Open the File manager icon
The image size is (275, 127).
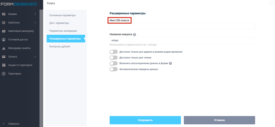(x=4, y=31)
